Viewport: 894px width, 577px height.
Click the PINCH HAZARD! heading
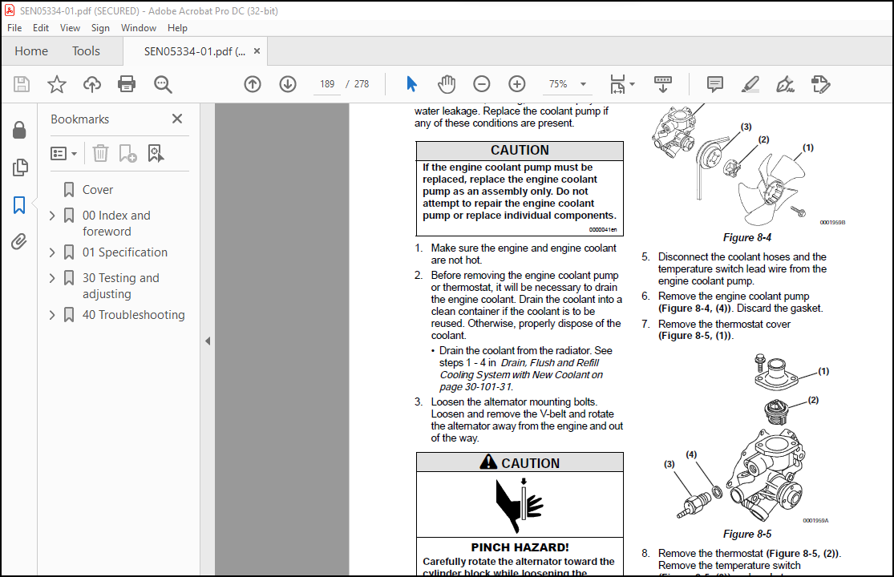[520, 547]
